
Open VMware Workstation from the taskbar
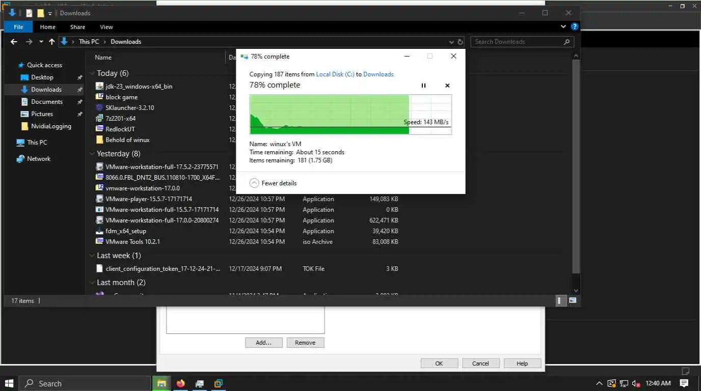pos(219,383)
